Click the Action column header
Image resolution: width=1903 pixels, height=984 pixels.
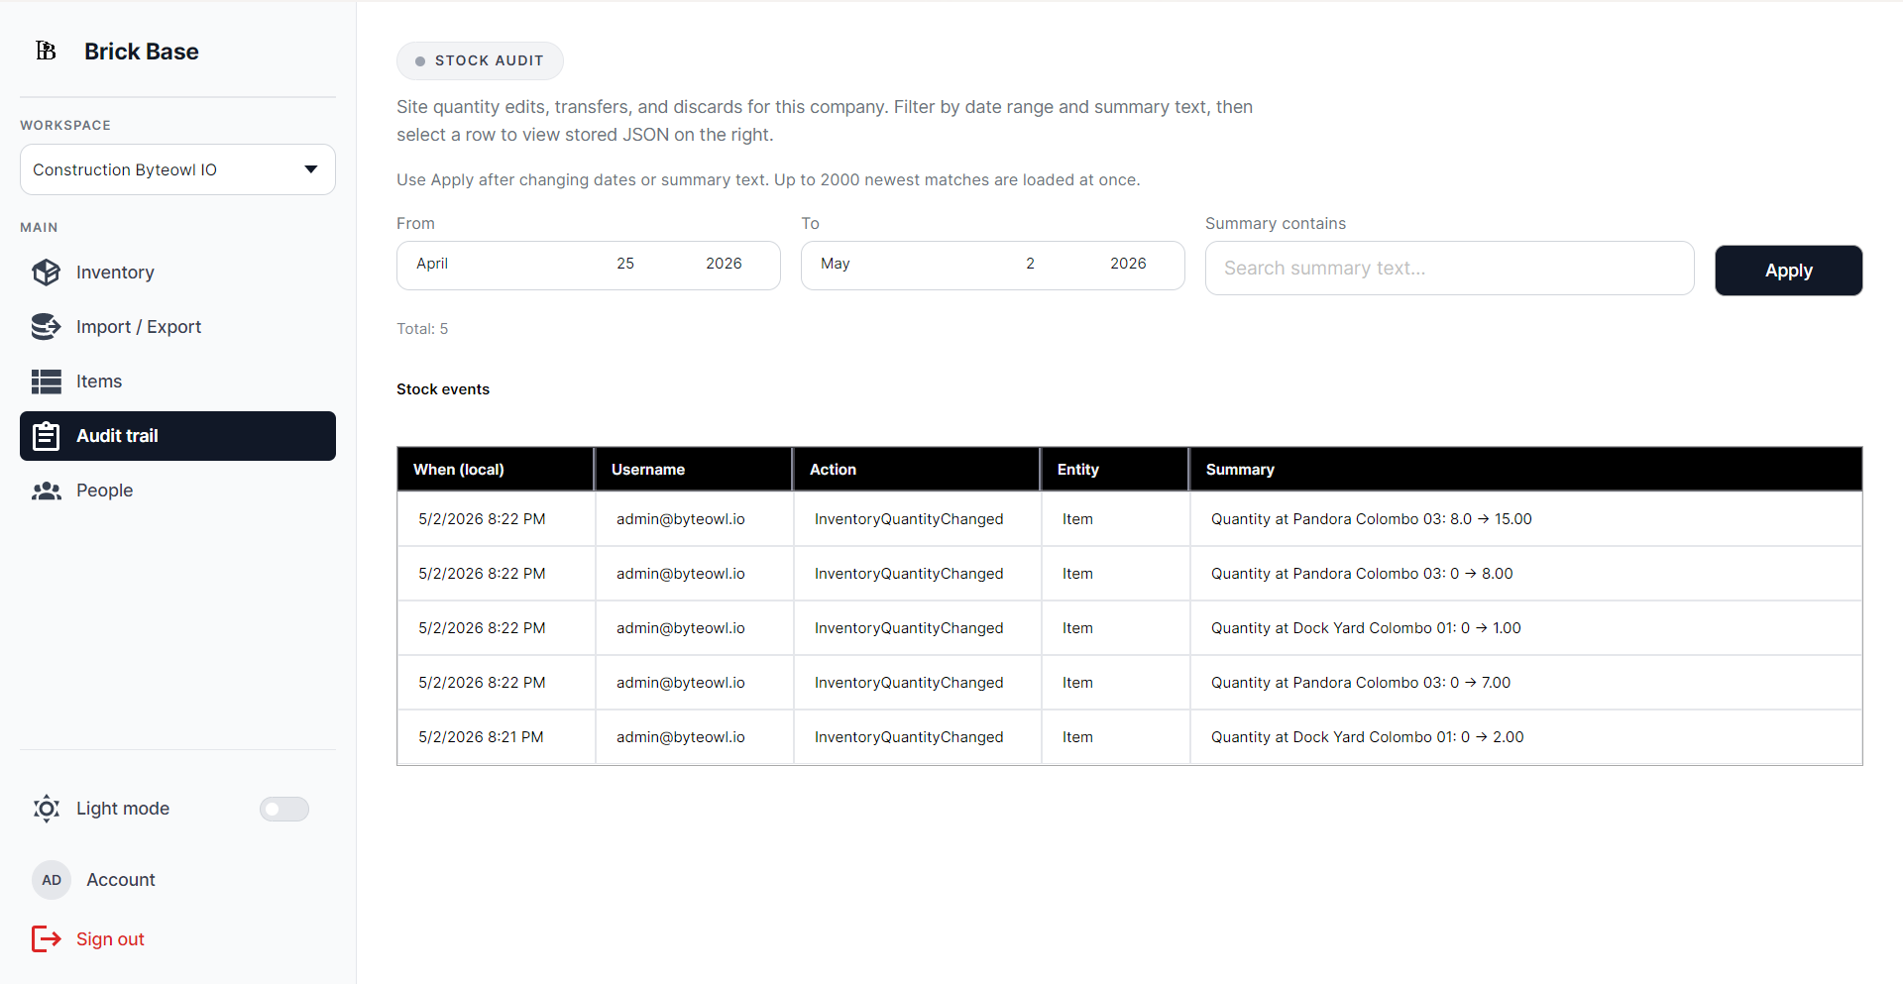pos(917,469)
